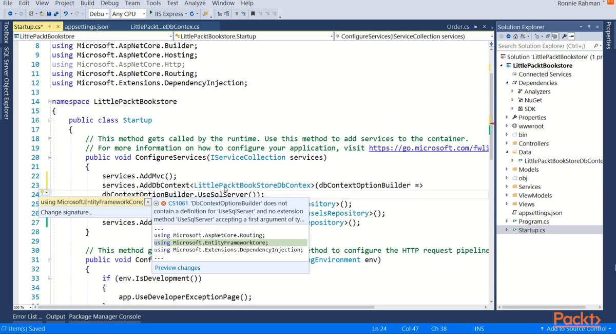The width and height of the screenshot is (616, 334).
Task: Select 'Change signature...' quick action
Action: click(66, 212)
